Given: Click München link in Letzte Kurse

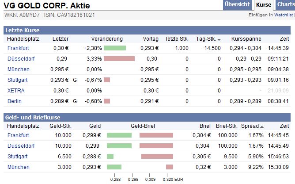Looking at the screenshot, I should pos(18,69).
